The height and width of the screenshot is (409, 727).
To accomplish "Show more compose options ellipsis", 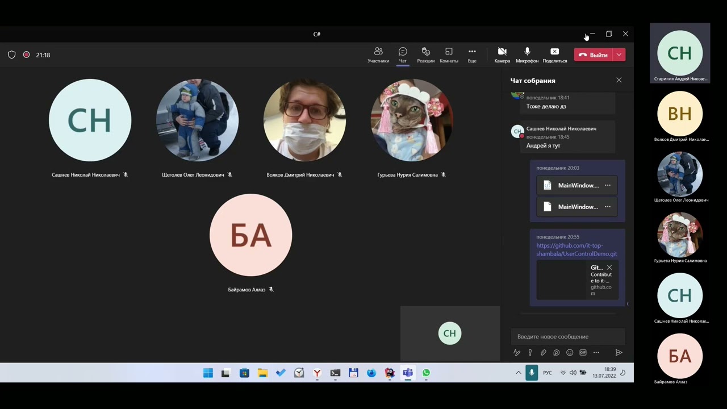I will pos(596,353).
